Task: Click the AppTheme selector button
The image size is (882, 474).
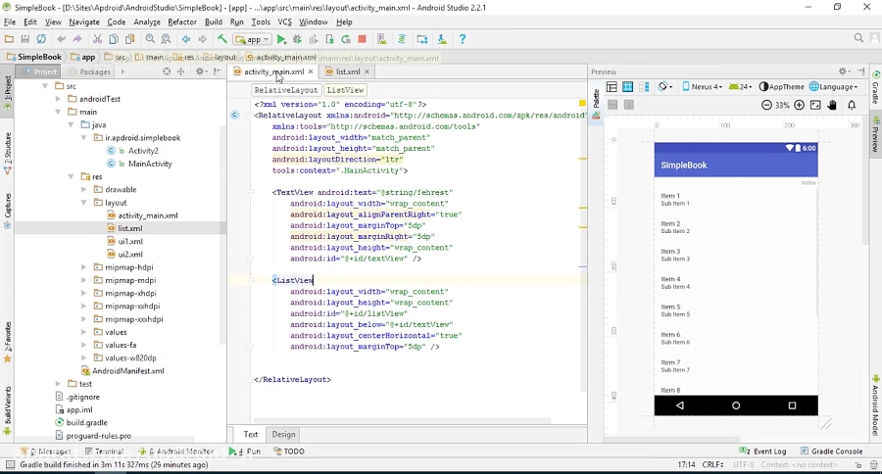Action: click(782, 86)
